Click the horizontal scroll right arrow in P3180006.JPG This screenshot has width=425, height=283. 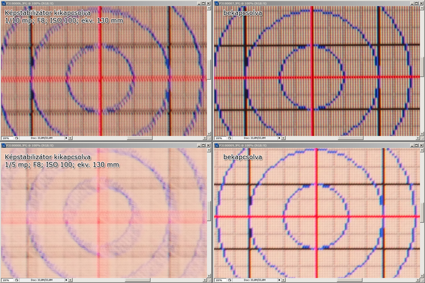click(x=205, y=138)
